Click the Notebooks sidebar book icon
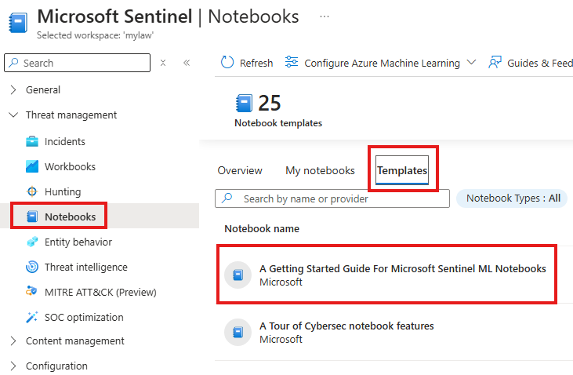Viewport: 573px width, 375px height. click(x=32, y=217)
